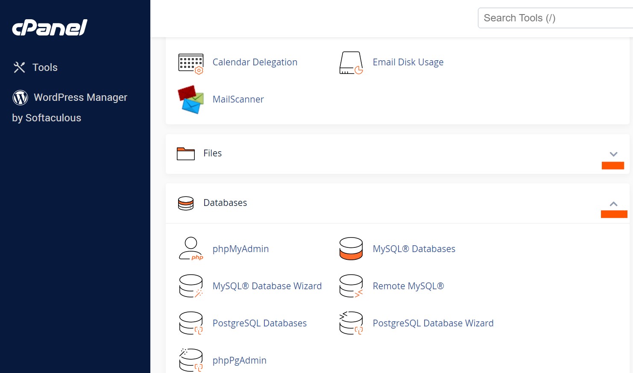
Task: Focus the Search Tools input field
Action: click(x=555, y=18)
